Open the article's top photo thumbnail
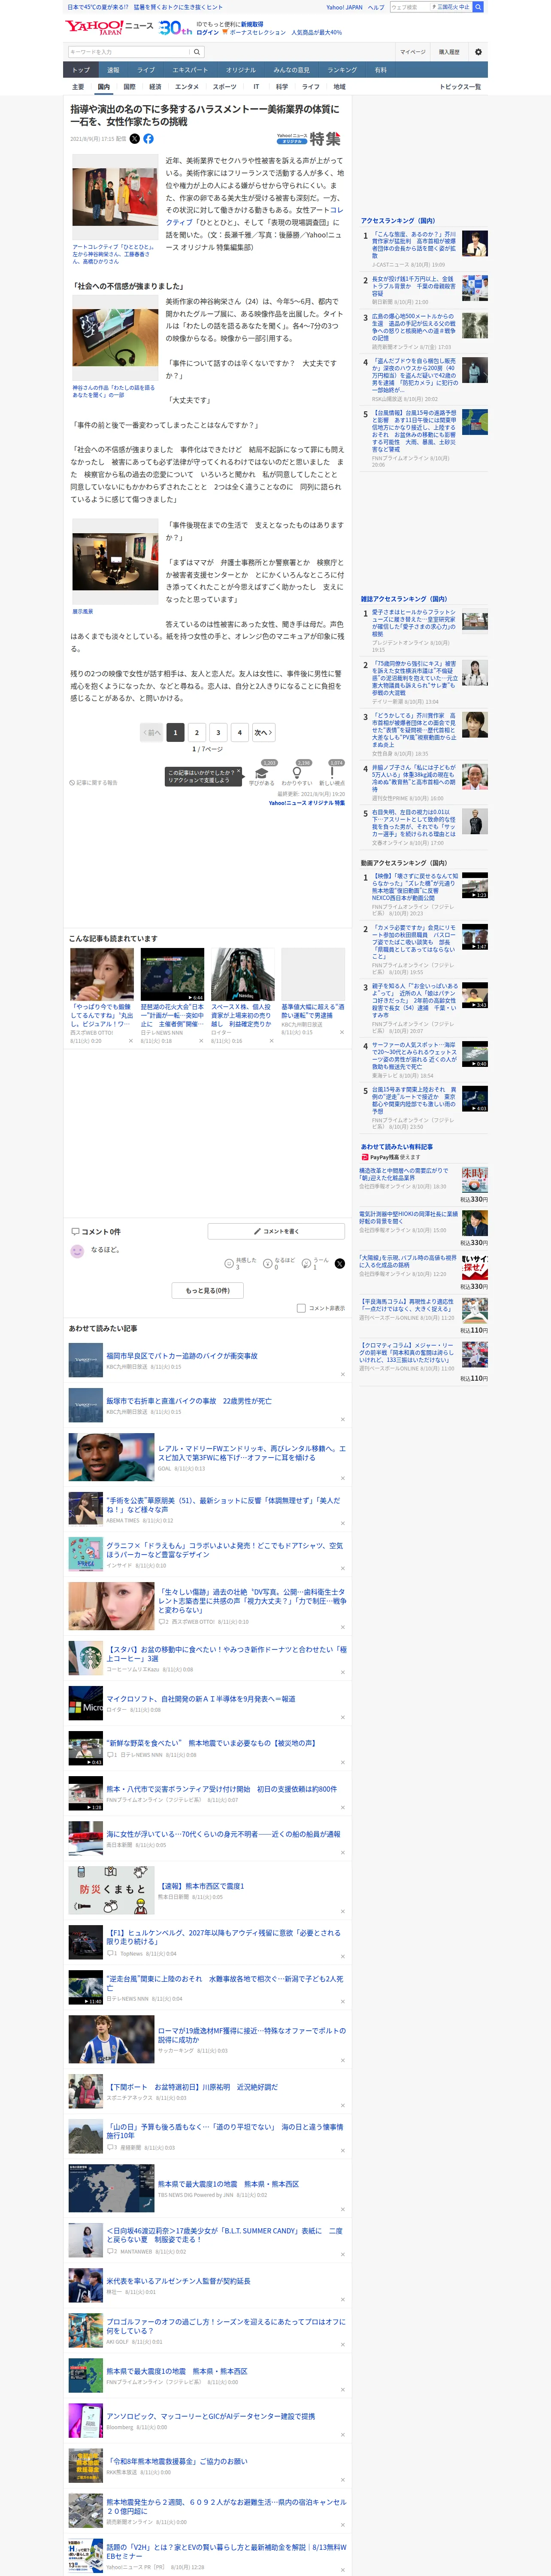 (113, 204)
